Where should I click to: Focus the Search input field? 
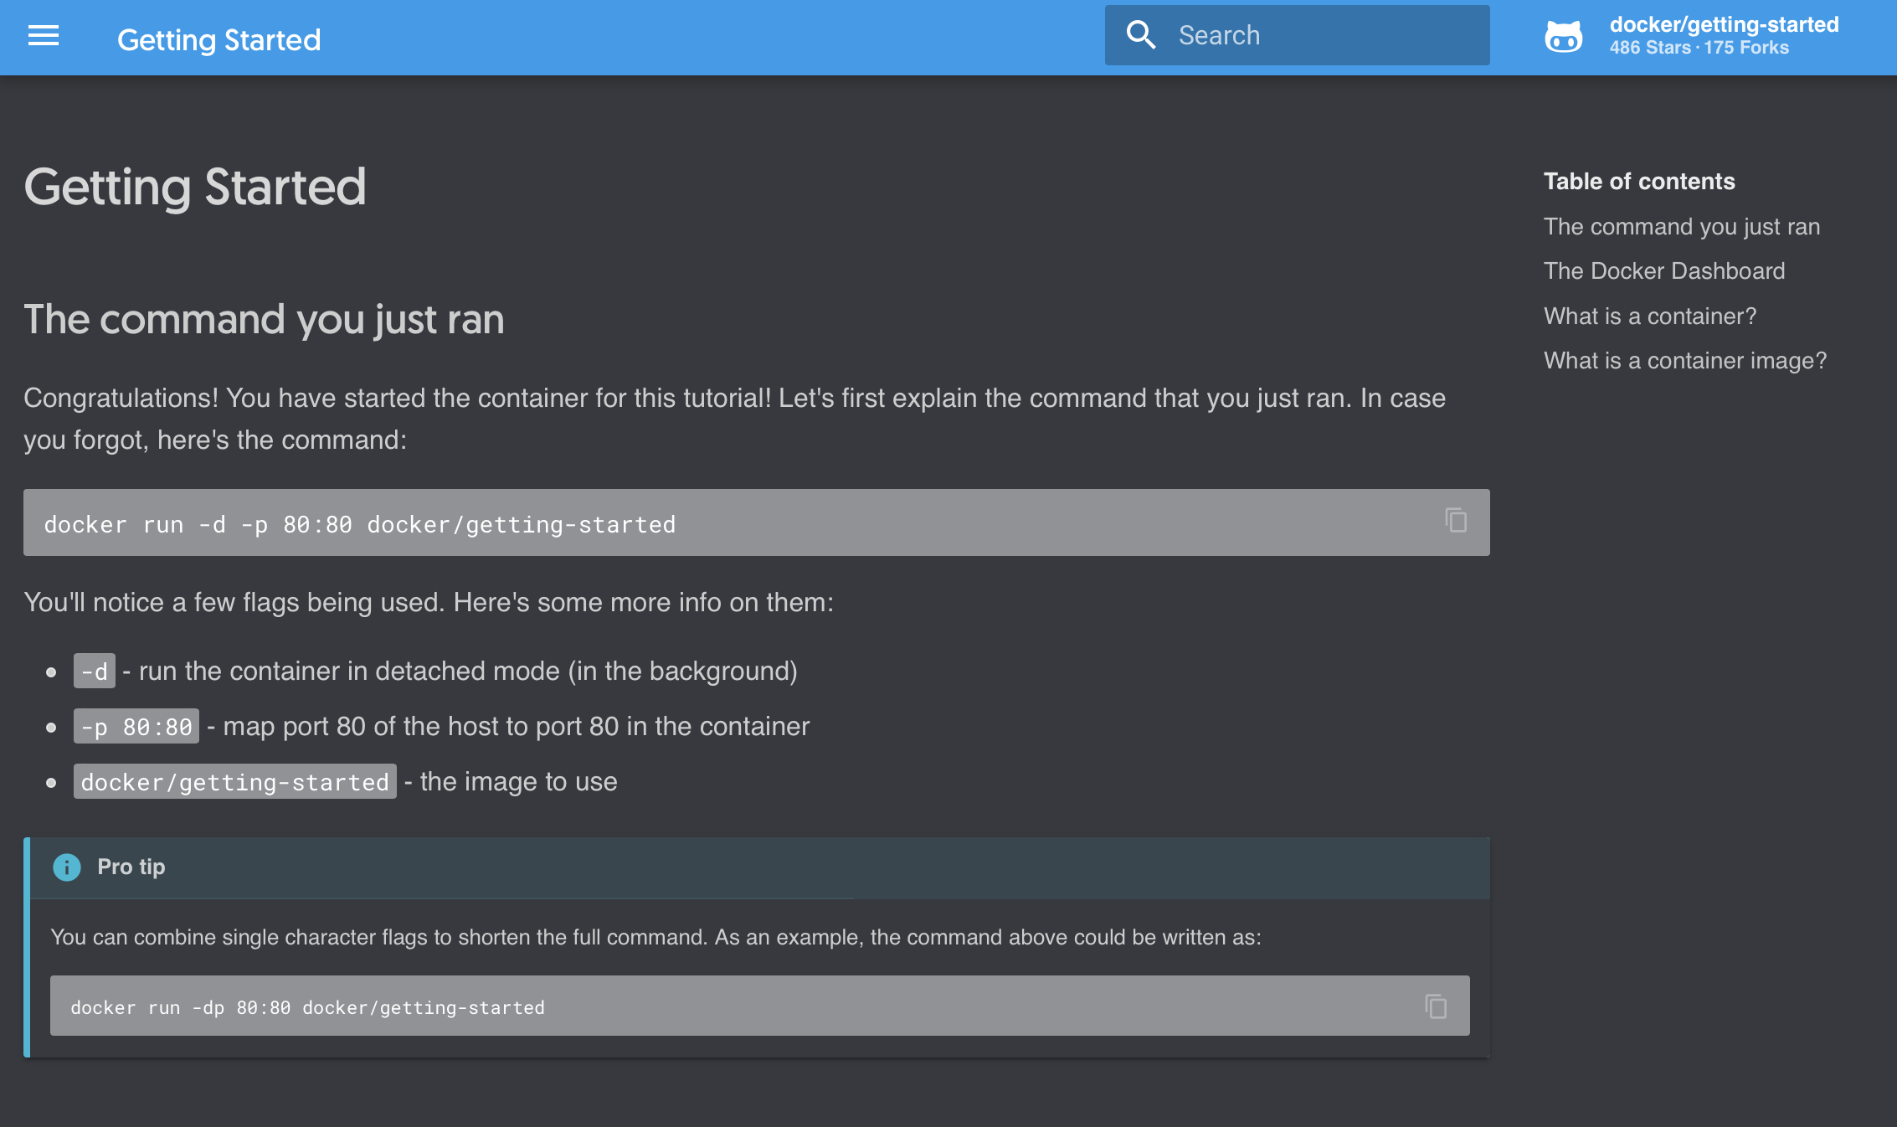tap(1297, 35)
